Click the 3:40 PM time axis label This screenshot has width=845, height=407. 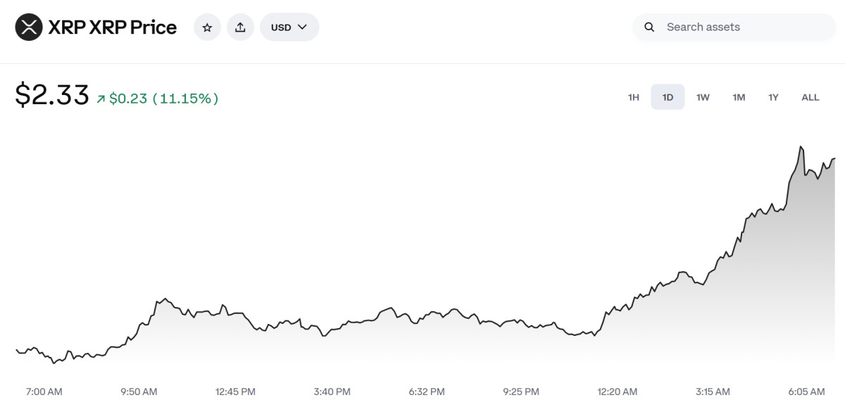pyautogui.click(x=332, y=392)
